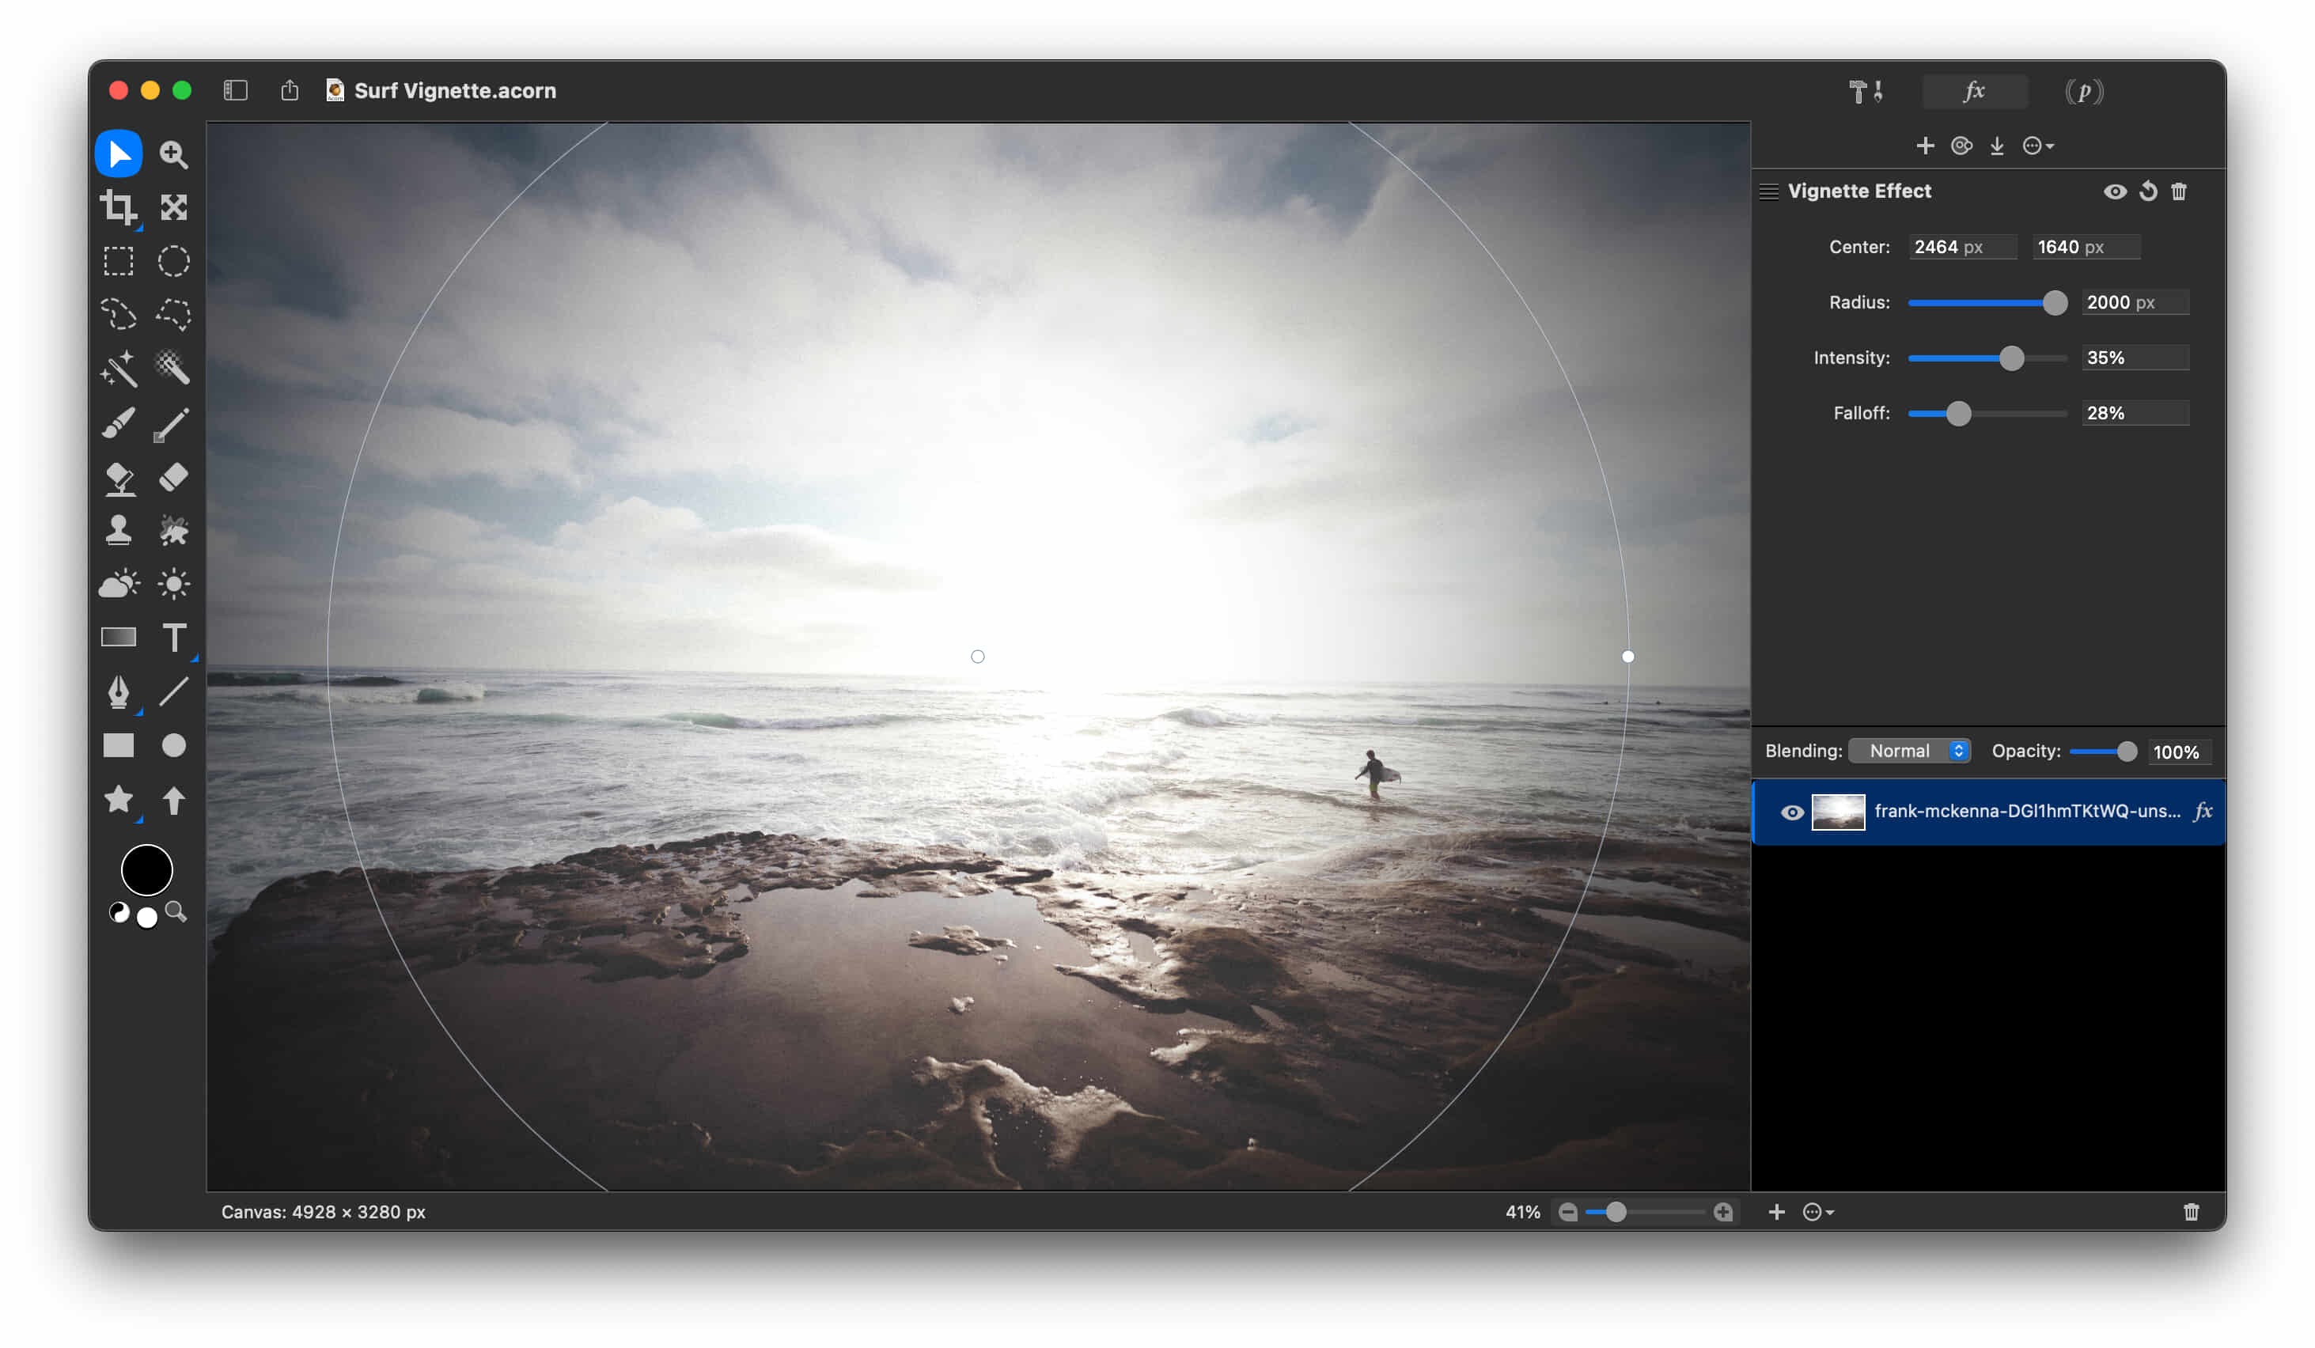Choose the Text tool

173,638
